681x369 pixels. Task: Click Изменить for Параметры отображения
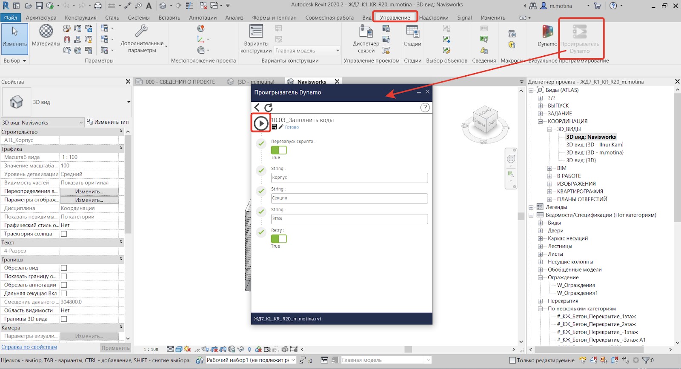point(89,200)
